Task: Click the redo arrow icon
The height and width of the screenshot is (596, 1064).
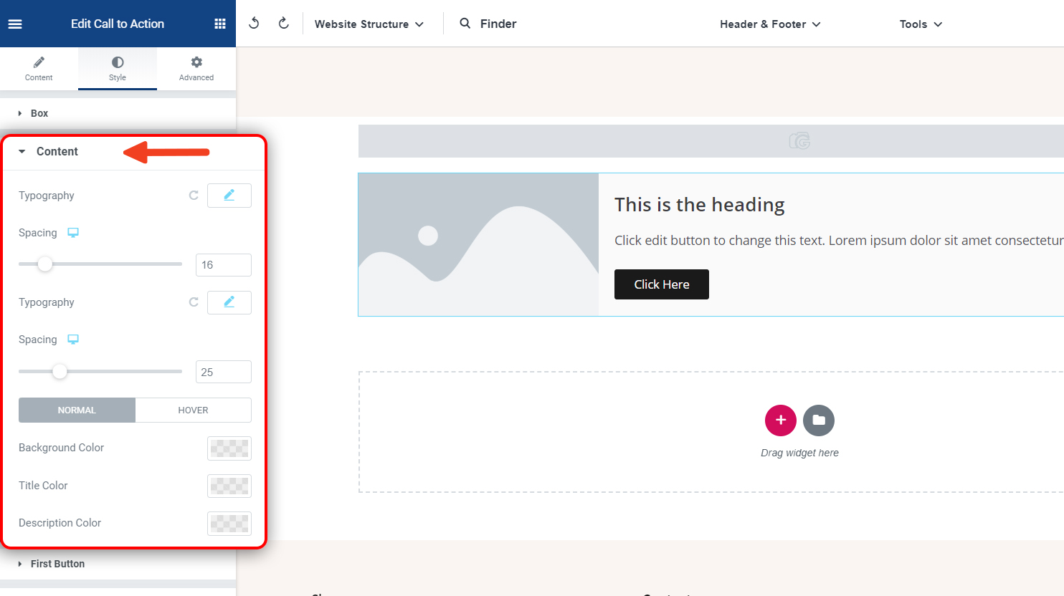Action: click(284, 23)
